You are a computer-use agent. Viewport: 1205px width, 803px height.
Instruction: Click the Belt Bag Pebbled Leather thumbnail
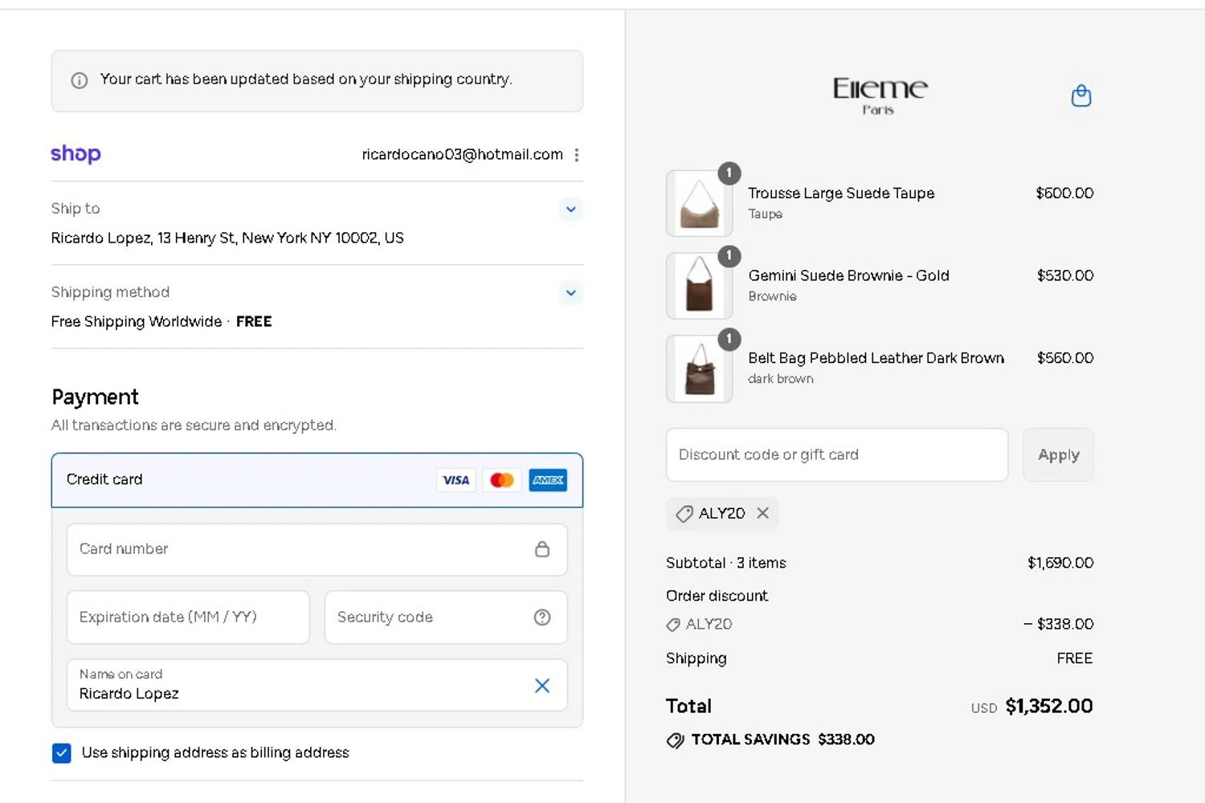point(699,369)
